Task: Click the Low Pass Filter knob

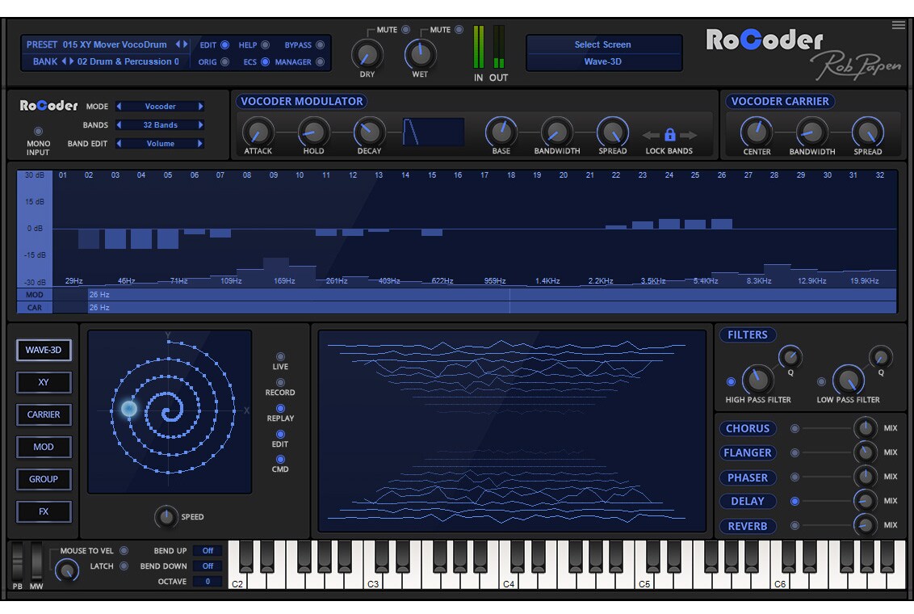Action: pyautogui.click(x=848, y=380)
